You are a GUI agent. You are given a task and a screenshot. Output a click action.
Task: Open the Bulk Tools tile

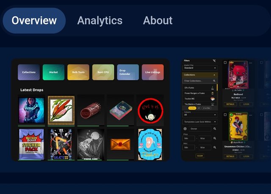[x=78, y=72]
